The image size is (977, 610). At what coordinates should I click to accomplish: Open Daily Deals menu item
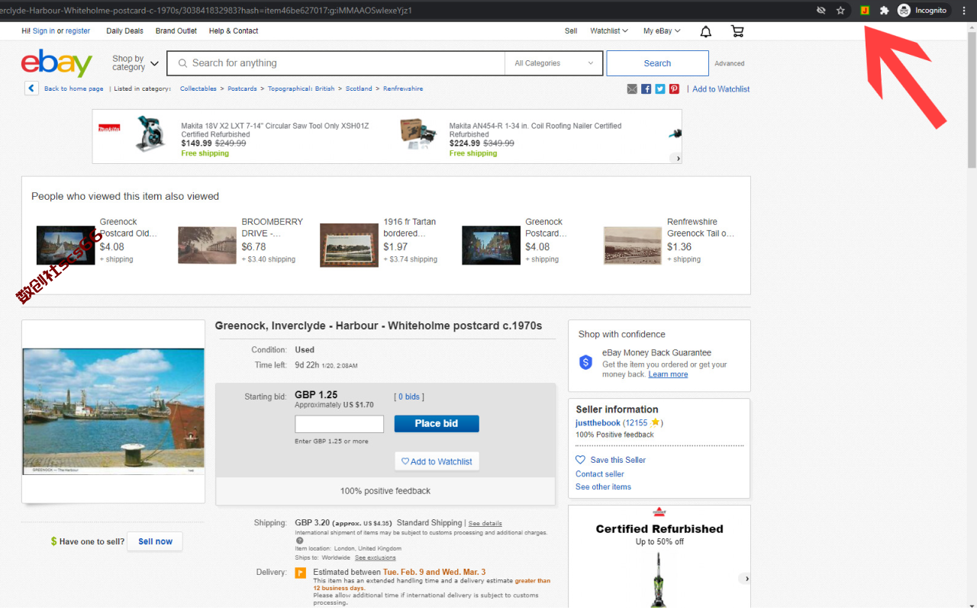tap(124, 31)
